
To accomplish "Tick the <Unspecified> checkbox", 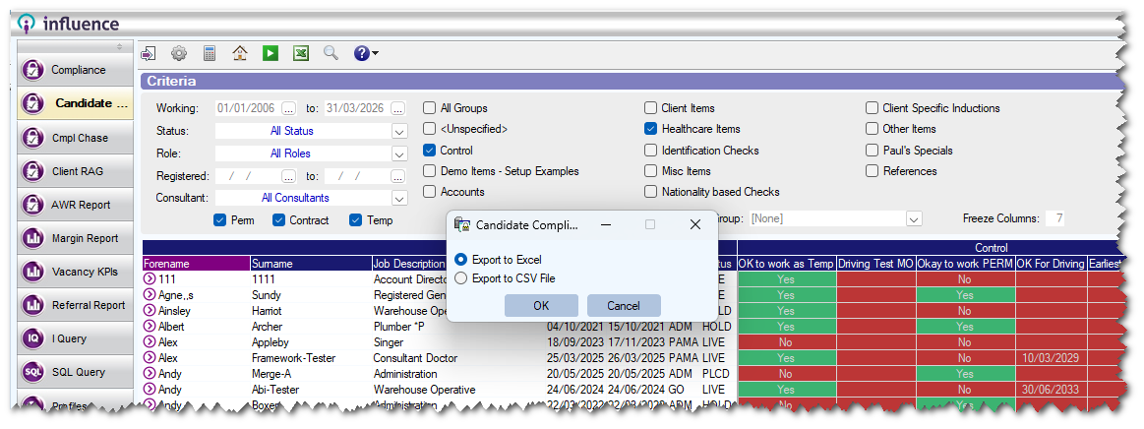I will coord(430,129).
